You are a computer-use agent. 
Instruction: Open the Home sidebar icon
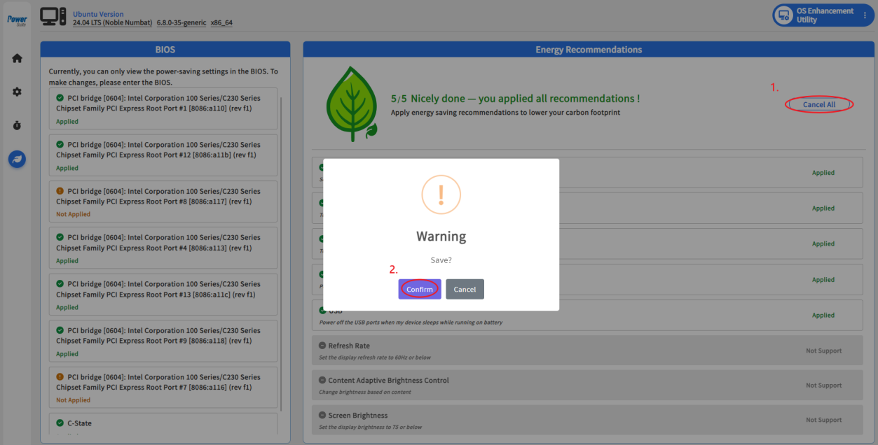coord(17,59)
